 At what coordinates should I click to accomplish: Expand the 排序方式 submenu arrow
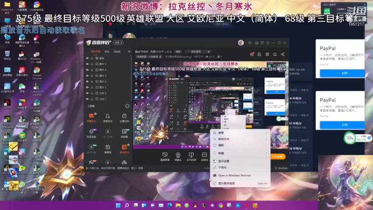(x=266, y=139)
